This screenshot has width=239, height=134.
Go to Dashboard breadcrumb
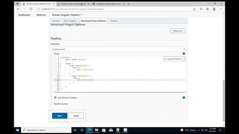pos(24,15)
